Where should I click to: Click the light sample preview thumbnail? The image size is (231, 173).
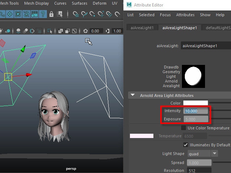click(193, 76)
